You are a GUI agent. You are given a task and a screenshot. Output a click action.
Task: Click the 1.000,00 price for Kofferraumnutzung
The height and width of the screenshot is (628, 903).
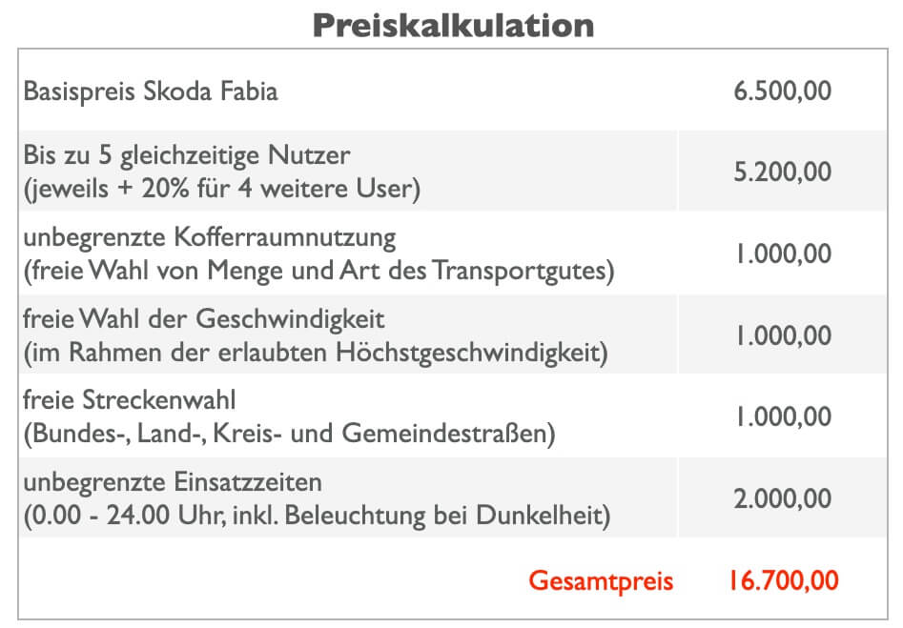[x=783, y=254]
